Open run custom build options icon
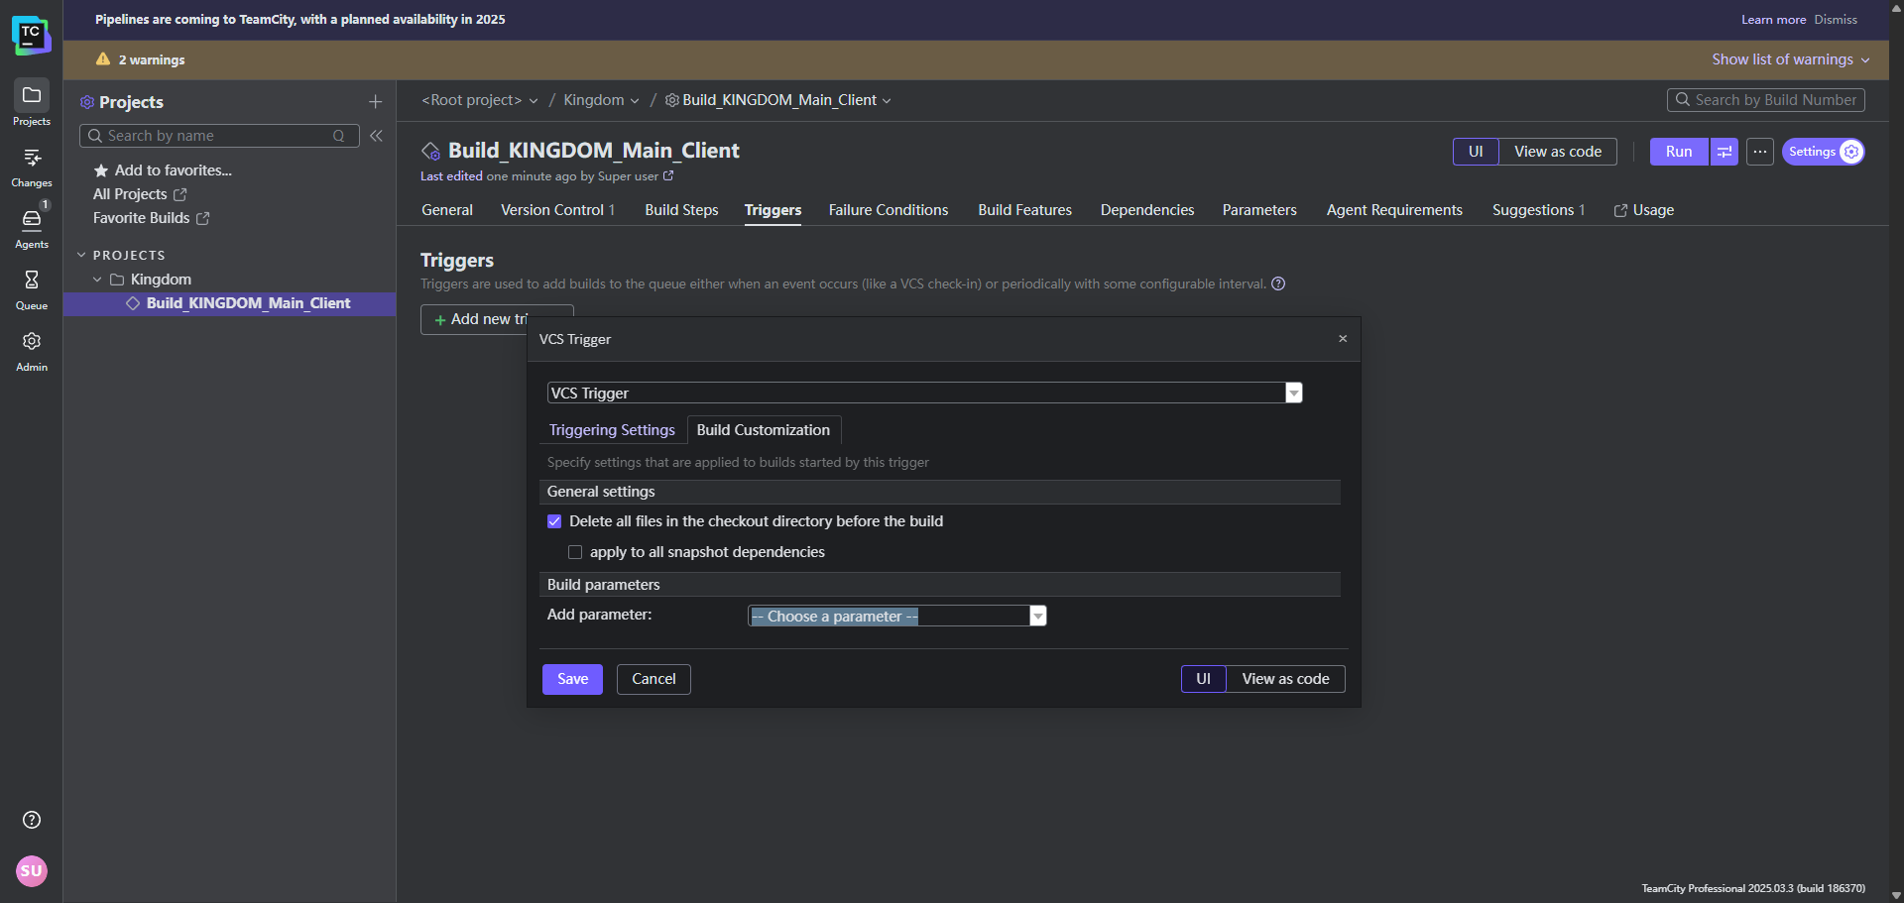This screenshot has height=903, width=1904. tap(1725, 152)
